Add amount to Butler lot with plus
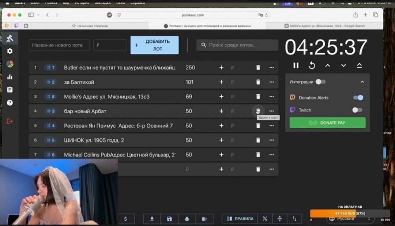Viewport: 395px width, 226px height. click(221, 68)
